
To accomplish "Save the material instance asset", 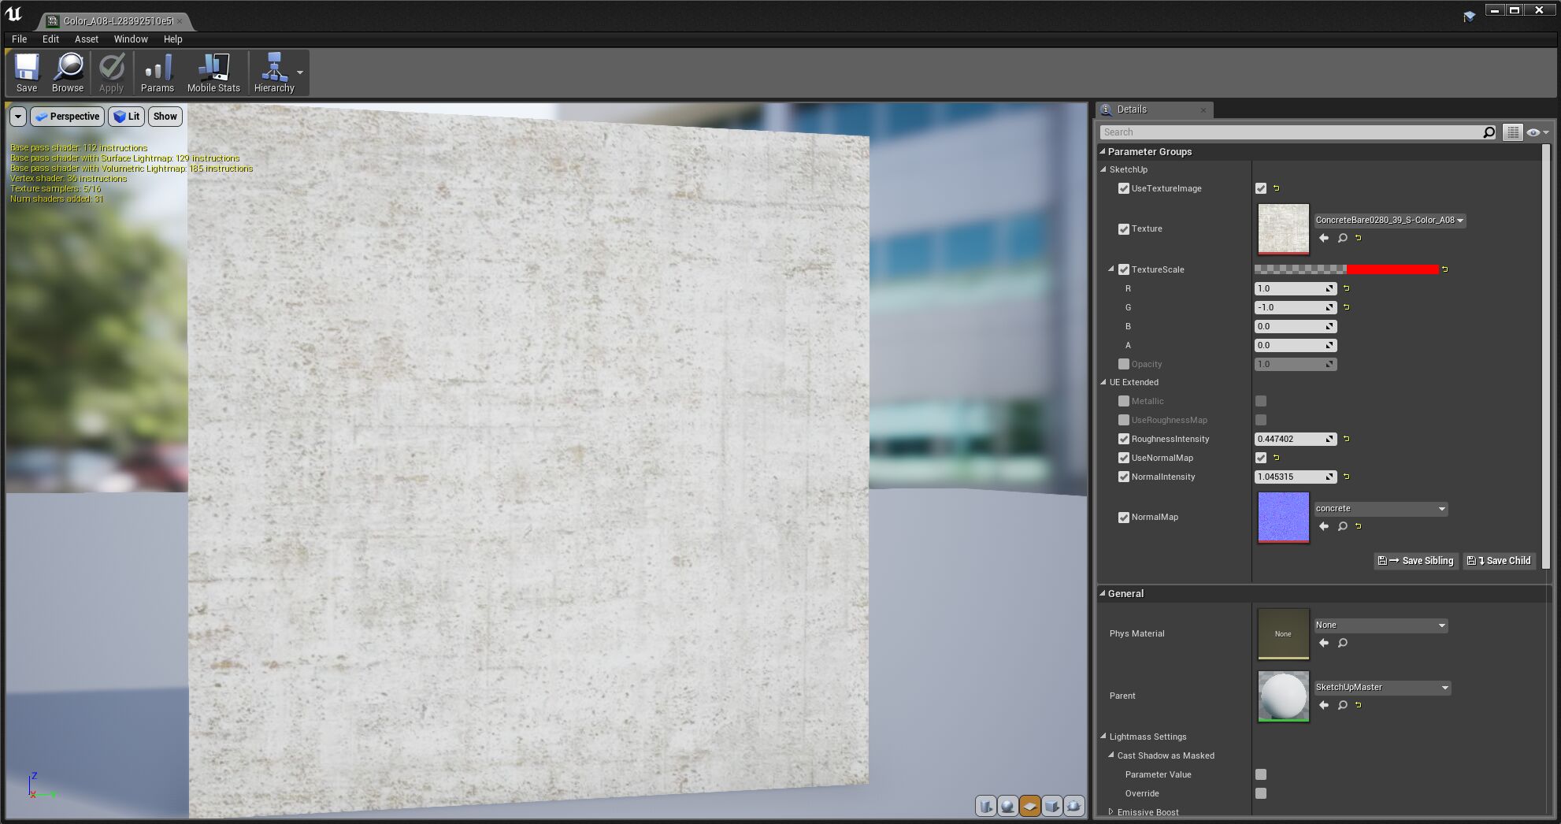I will [x=27, y=72].
